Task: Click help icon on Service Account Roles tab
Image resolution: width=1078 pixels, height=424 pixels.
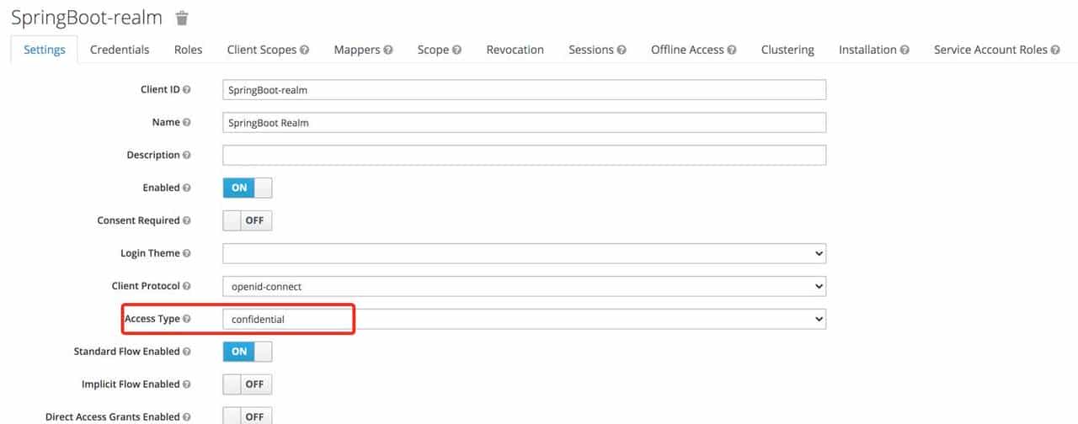Action: pos(1056,50)
